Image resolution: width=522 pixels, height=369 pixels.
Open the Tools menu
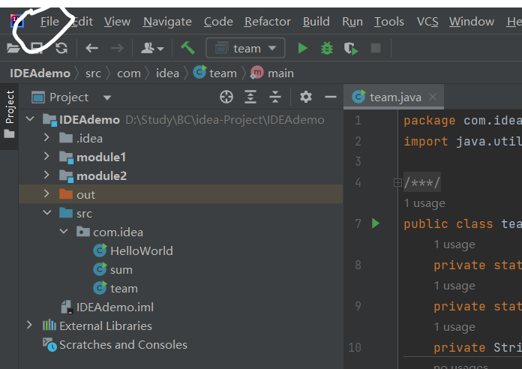(x=389, y=22)
